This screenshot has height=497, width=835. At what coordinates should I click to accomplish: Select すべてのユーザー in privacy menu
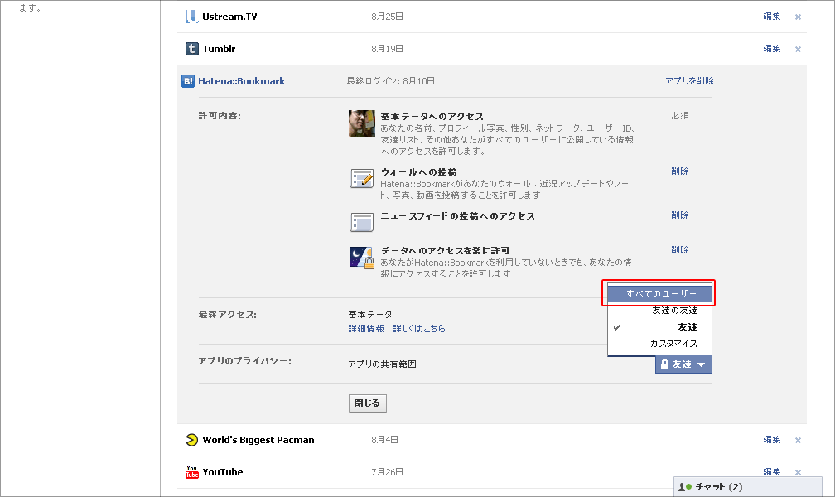[659, 293]
